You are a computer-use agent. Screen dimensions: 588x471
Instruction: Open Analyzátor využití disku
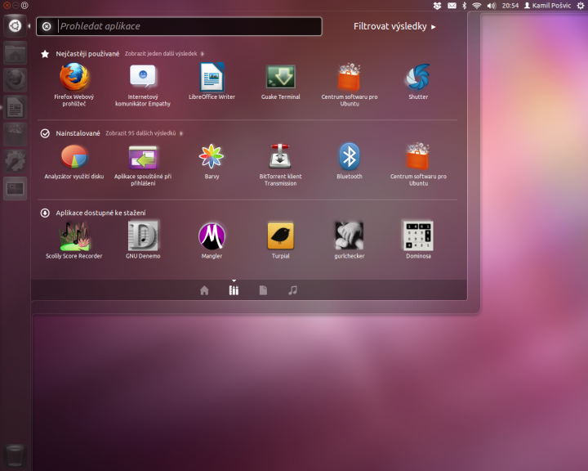click(x=73, y=161)
